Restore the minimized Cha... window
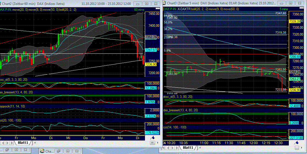The image size is (307, 154). click(x=59, y=151)
